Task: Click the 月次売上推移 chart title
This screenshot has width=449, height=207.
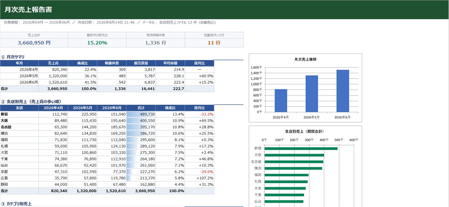Action: tap(305, 59)
